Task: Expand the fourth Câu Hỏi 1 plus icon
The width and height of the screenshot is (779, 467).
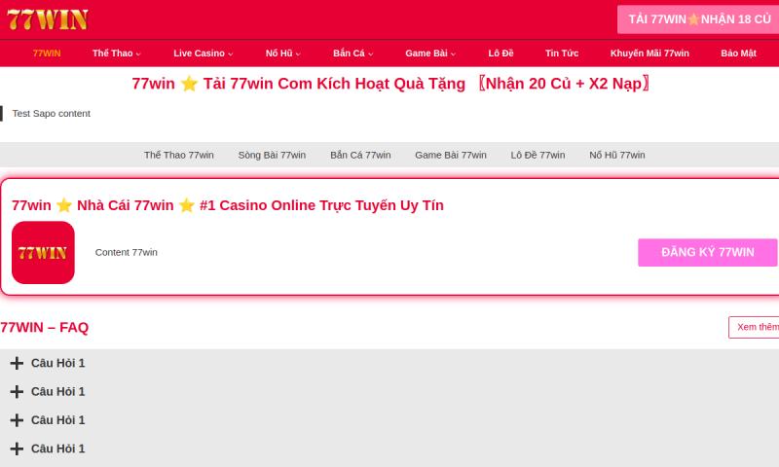Action: coord(17,449)
